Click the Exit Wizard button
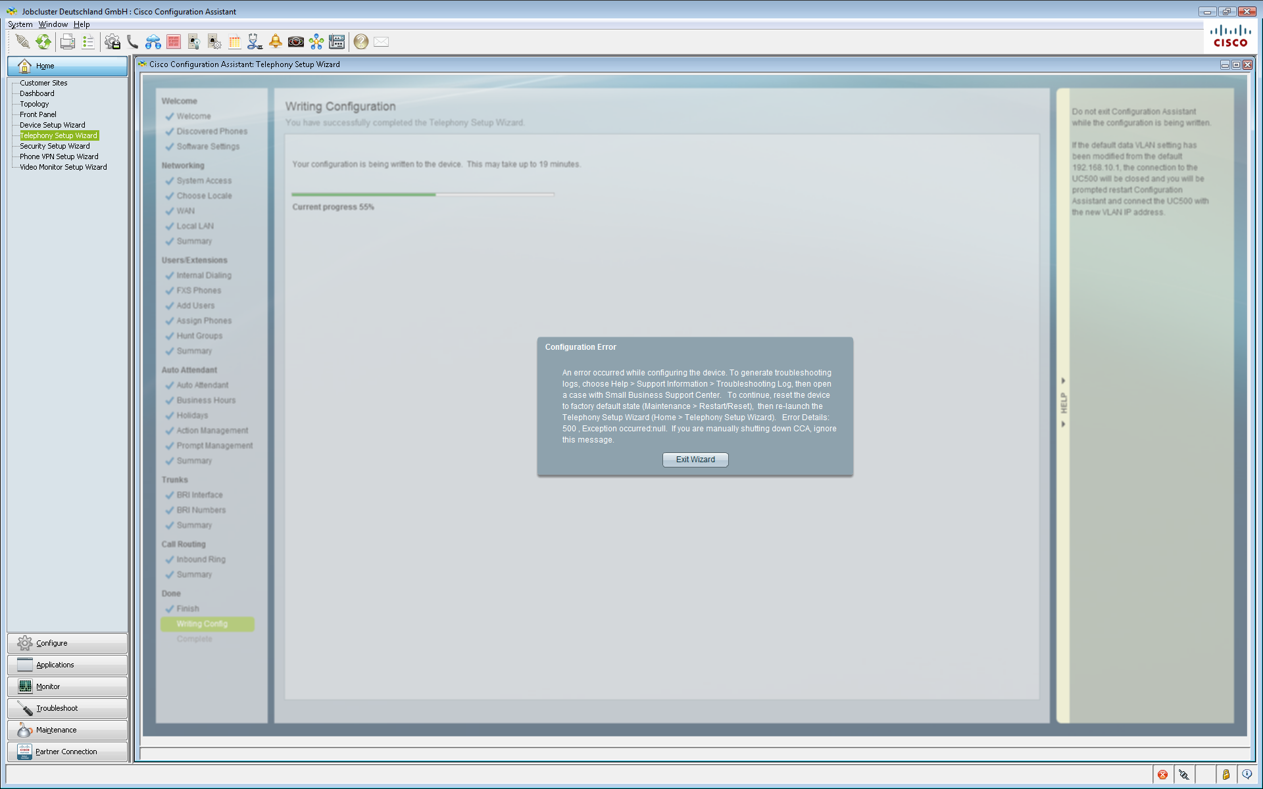The image size is (1263, 789). [x=695, y=460]
